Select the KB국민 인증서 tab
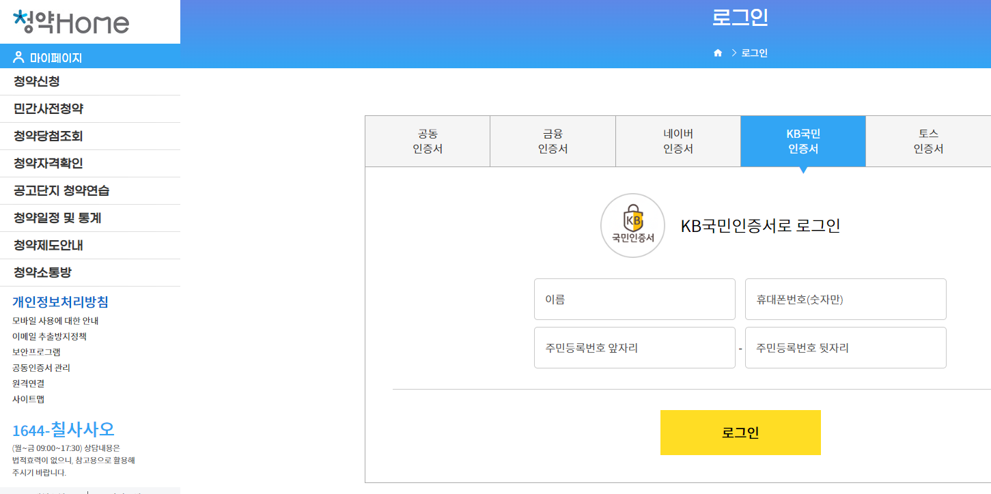Viewport: 991px width, 494px height. tap(803, 141)
